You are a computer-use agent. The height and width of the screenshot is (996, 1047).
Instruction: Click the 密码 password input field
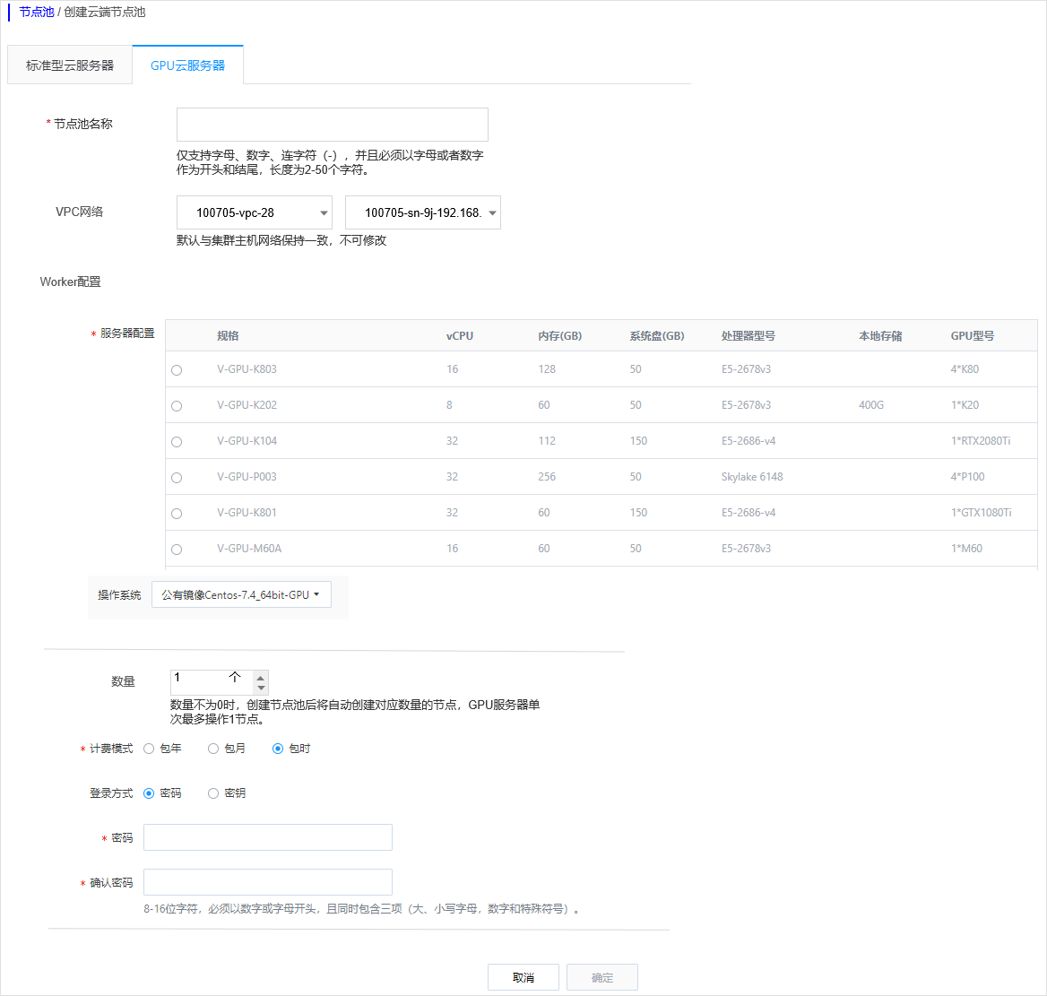point(267,836)
